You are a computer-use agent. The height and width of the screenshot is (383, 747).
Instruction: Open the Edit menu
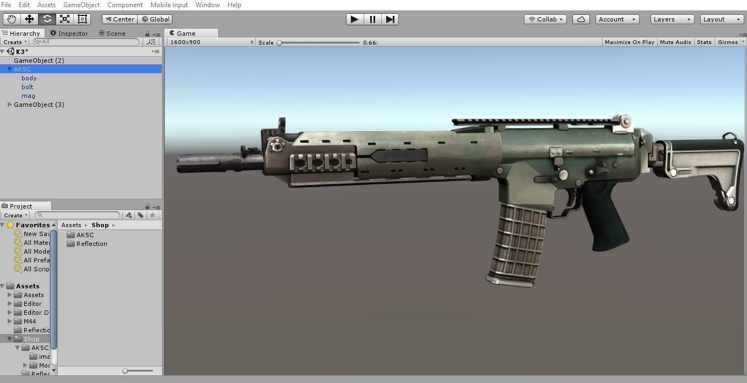pos(24,4)
